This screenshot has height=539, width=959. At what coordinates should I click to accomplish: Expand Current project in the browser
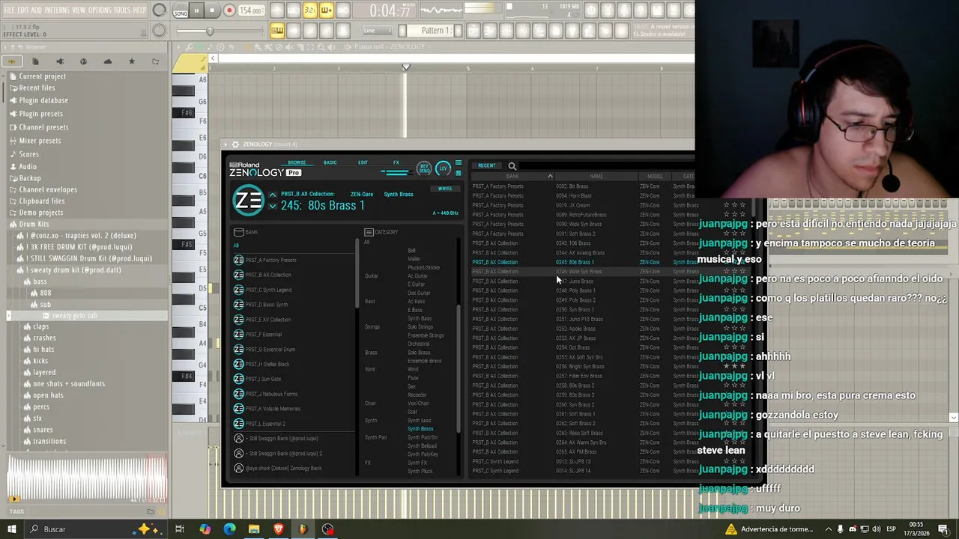42,76
